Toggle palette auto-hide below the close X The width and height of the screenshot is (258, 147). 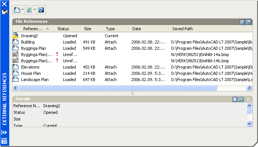[4, 12]
